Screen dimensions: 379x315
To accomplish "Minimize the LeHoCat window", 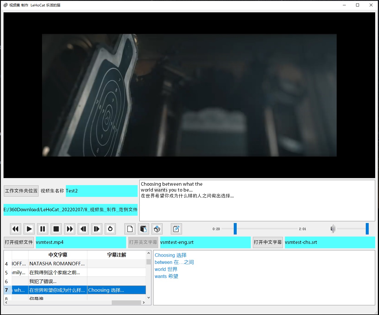I will [344, 5].
